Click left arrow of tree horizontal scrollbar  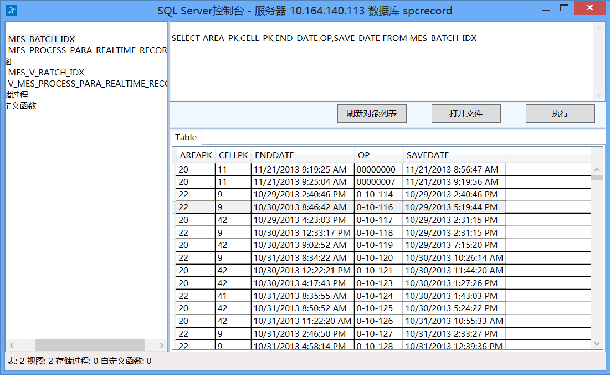point(12,346)
